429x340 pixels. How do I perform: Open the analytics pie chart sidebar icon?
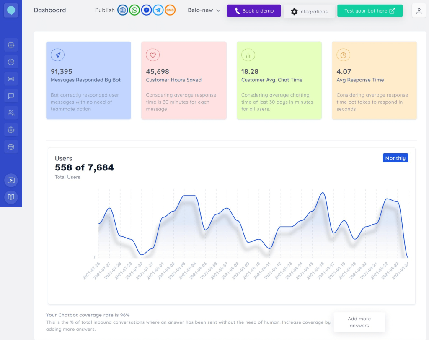(x=11, y=62)
